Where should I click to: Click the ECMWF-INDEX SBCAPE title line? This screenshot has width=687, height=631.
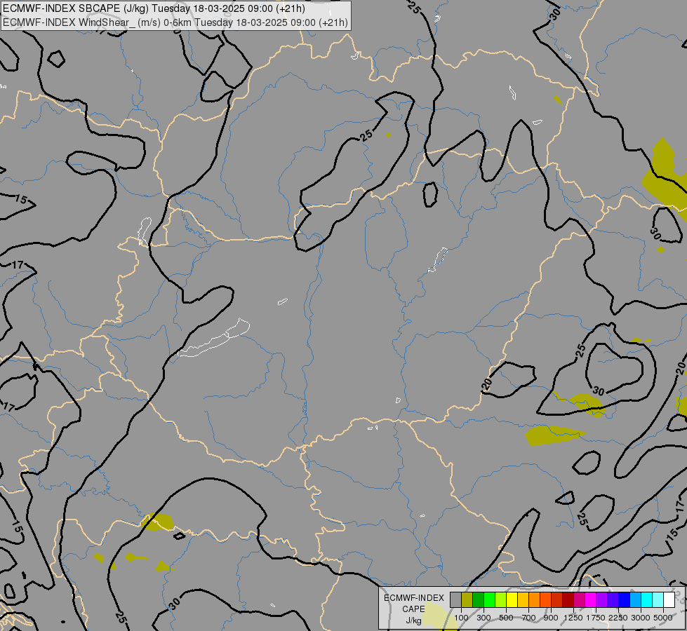point(154,8)
